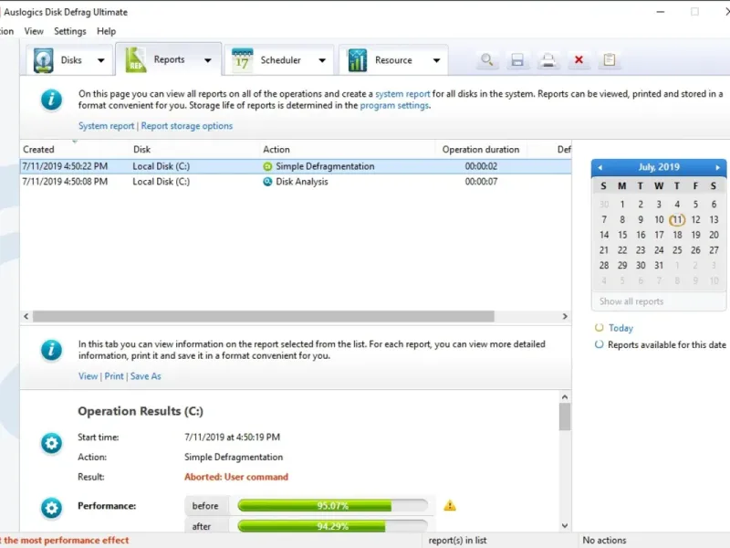Image resolution: width=730 pixels, height=548 pixels.
Task: Click the vertical scrollbar thumb in results
Action: coord(565,417)
